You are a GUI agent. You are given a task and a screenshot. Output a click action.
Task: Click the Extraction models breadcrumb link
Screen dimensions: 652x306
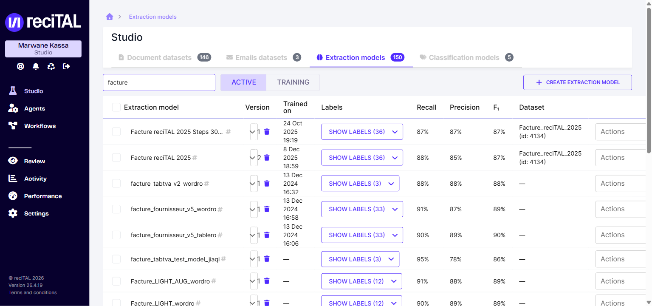(153, 17)
